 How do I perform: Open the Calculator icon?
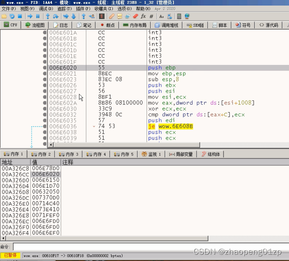click(179, 16)
